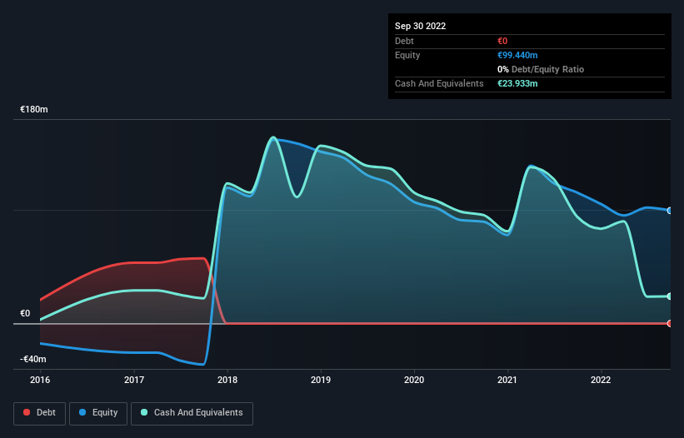The image size is (684, 438).
Task: Click the Debt row label in tooltip
Action: tap(404, 41)
